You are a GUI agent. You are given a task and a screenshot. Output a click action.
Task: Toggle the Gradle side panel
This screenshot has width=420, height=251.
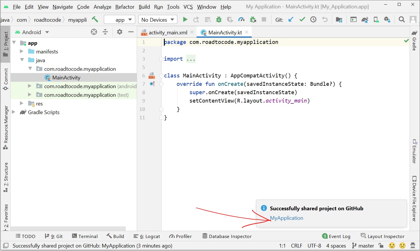point(415,40)
